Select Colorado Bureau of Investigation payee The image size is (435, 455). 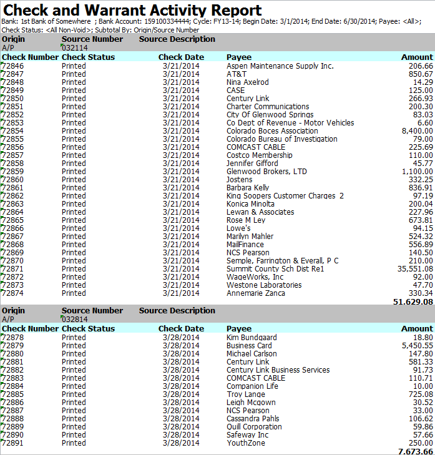click(x=281, y=139)
